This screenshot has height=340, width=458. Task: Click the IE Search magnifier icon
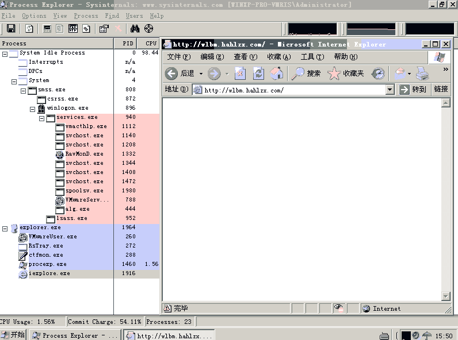click(x=297, y=74)
